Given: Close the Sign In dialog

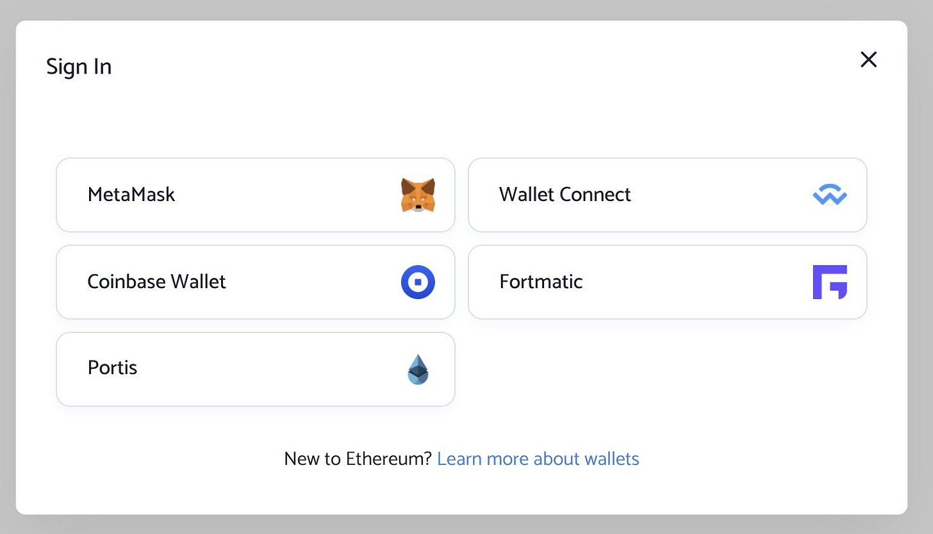Looking at the screenshot, I should tap(868, 60).
